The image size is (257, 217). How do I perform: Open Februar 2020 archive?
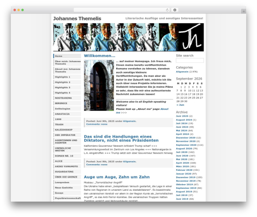[x=184, y=170]
